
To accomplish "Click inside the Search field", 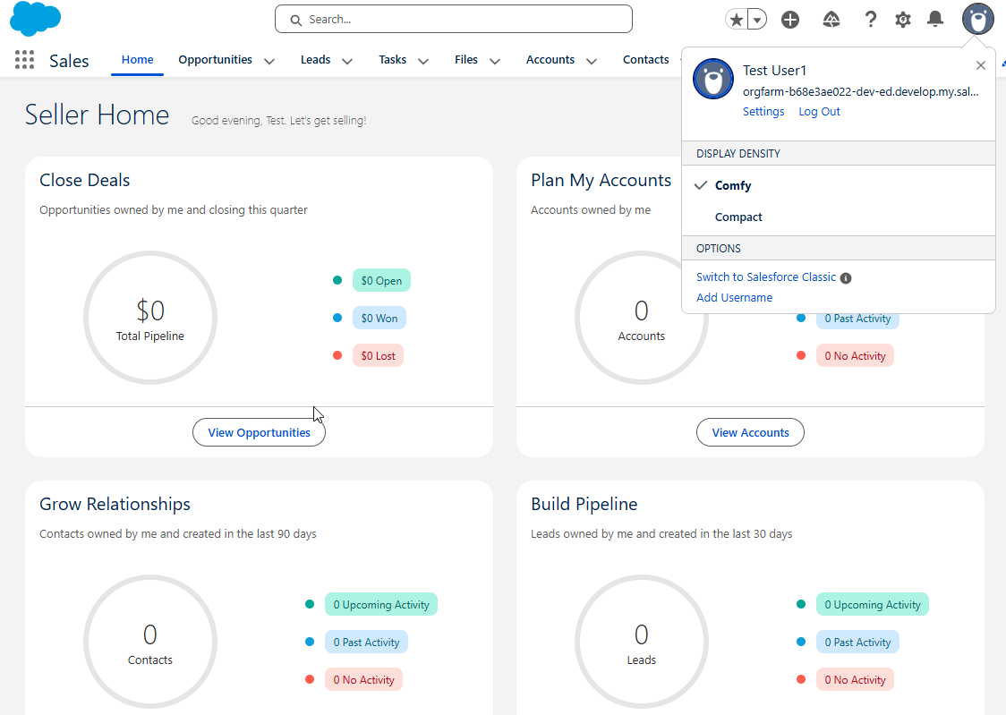I will [452, 18].
